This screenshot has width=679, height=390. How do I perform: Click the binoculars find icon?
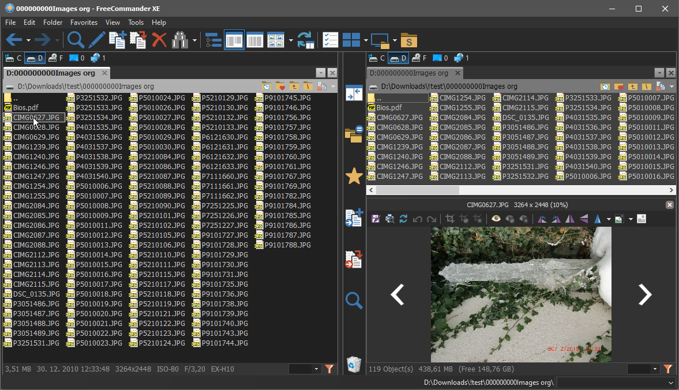coord(181,40)
